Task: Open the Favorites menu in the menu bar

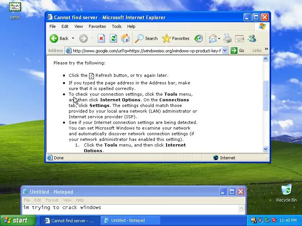Action: click(x=97, y=26)
